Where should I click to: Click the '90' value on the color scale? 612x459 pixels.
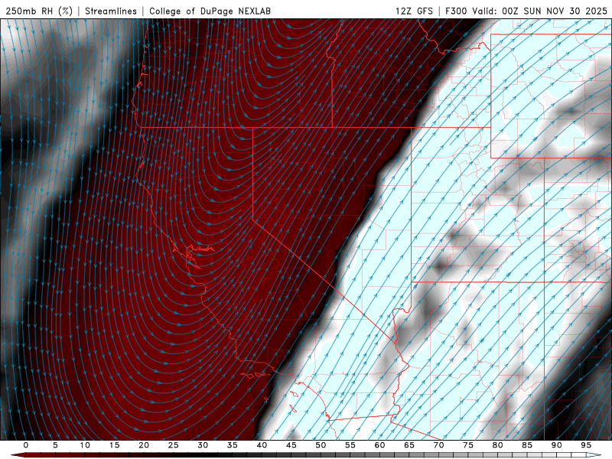click(x=557, y=445)
